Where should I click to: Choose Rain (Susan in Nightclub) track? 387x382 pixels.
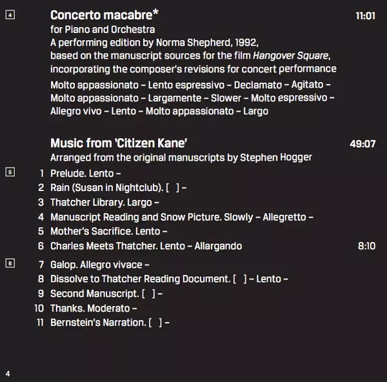click(x=118, y=188)
